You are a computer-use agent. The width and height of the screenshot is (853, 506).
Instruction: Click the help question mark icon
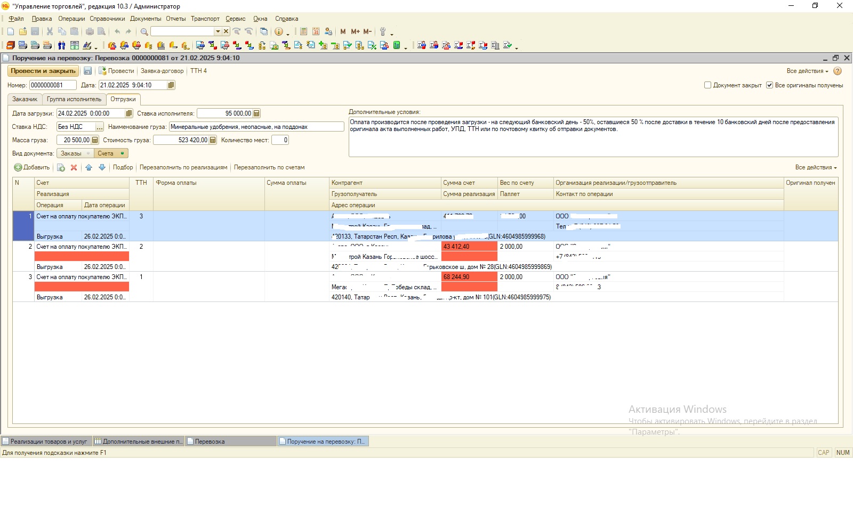838,71
